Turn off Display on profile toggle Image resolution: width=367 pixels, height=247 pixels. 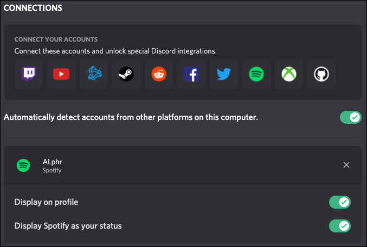pos(339,202)
